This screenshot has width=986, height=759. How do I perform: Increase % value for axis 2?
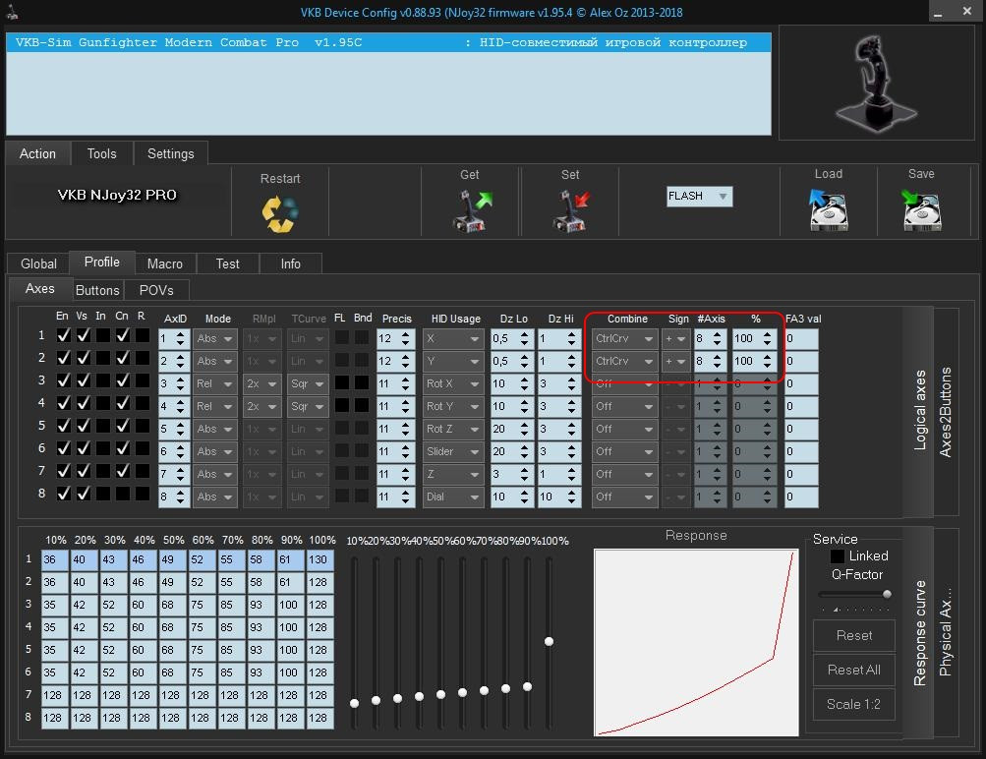pos(767,357)
